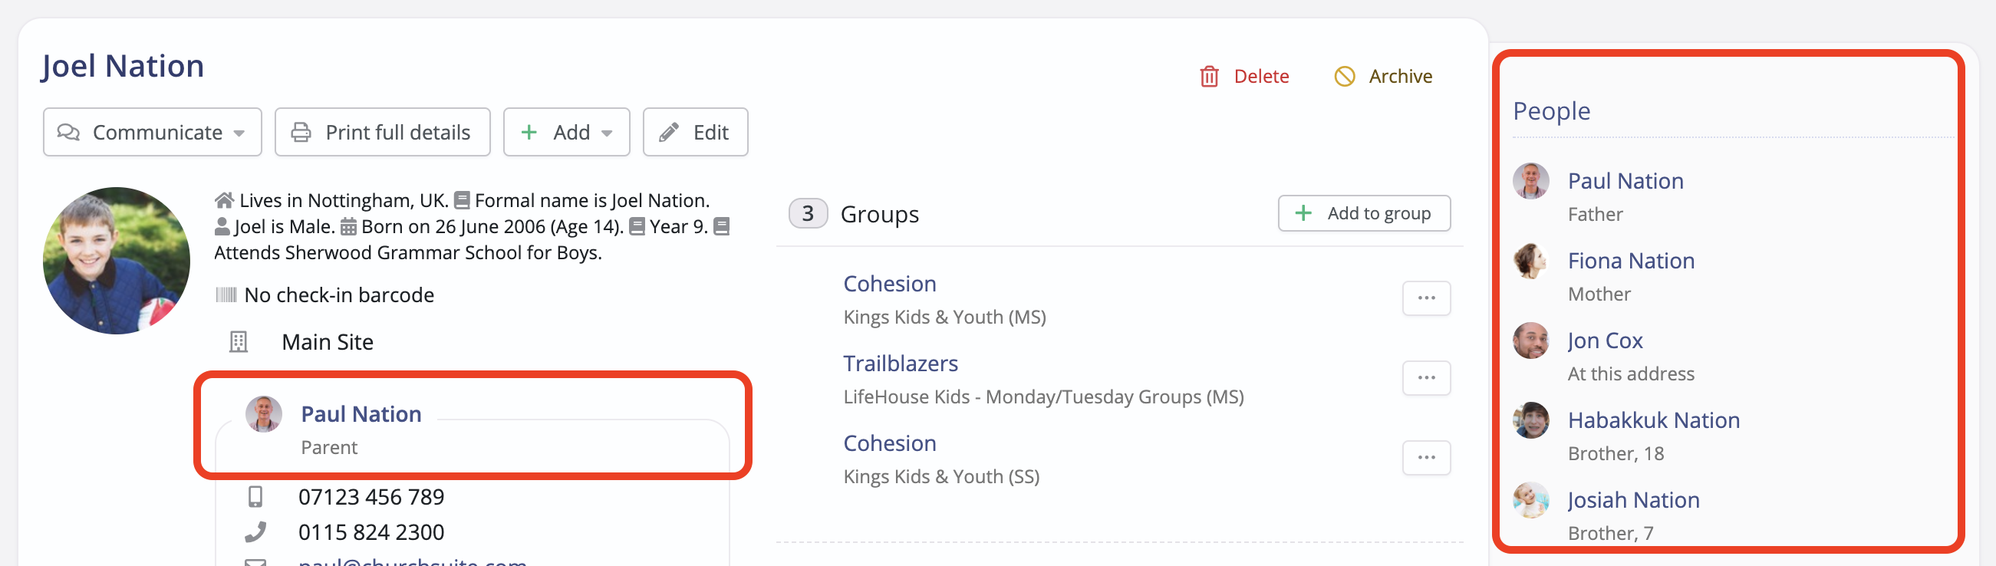
Task: Open Paul Nation parent contact link
Action: tap(361, 414)
